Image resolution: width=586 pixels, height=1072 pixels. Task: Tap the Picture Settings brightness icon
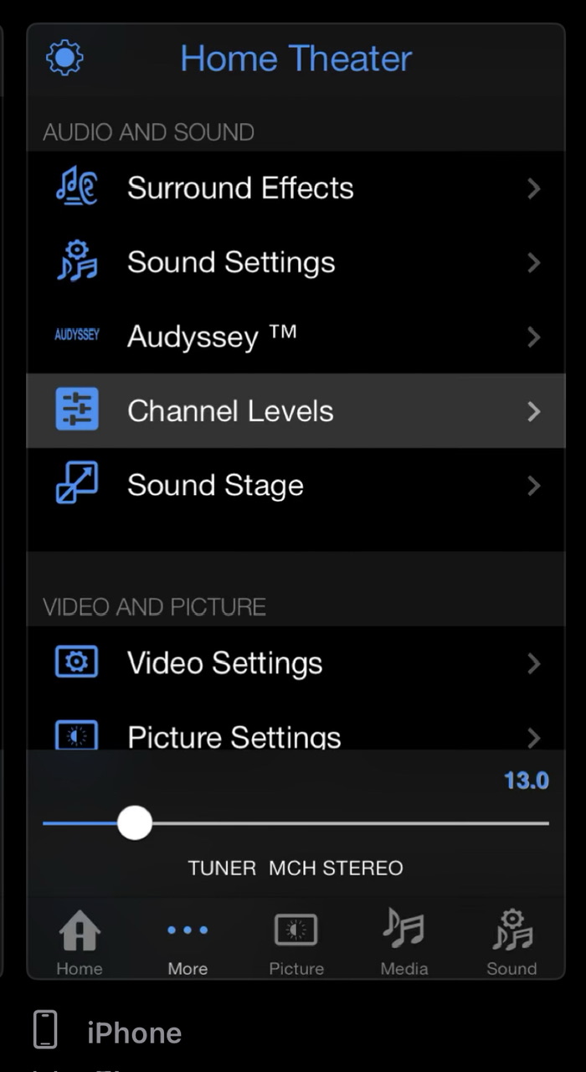(76, 735)
